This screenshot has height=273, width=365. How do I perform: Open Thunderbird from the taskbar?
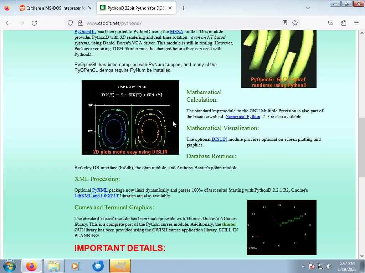coord(98,266)
